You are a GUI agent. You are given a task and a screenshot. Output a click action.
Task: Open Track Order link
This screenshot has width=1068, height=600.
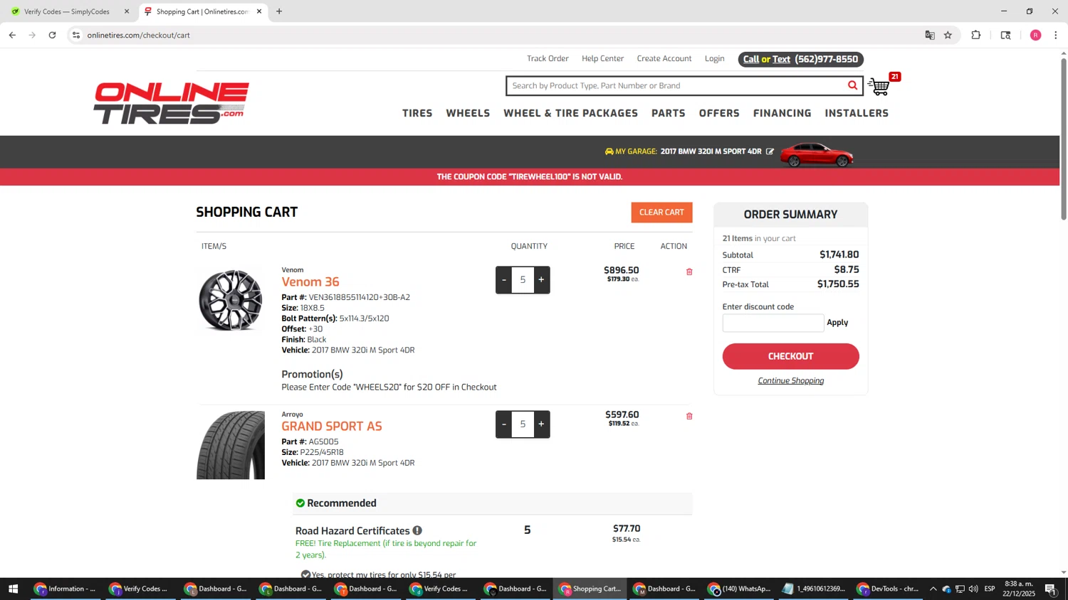(x=548, y=59)
